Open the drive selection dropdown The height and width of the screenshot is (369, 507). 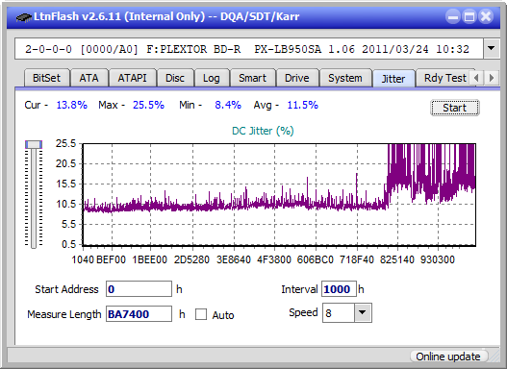pos(492,49)
